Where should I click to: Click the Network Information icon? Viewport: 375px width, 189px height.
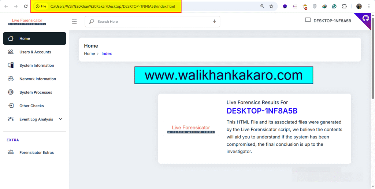[x=11, y=79]
